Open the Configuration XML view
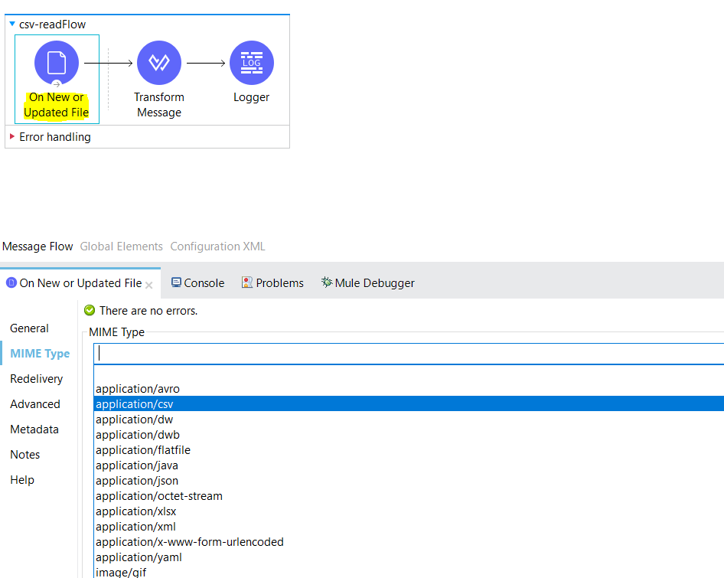The width and height of the screenshot is (724, 578). [x=217, y=247]
